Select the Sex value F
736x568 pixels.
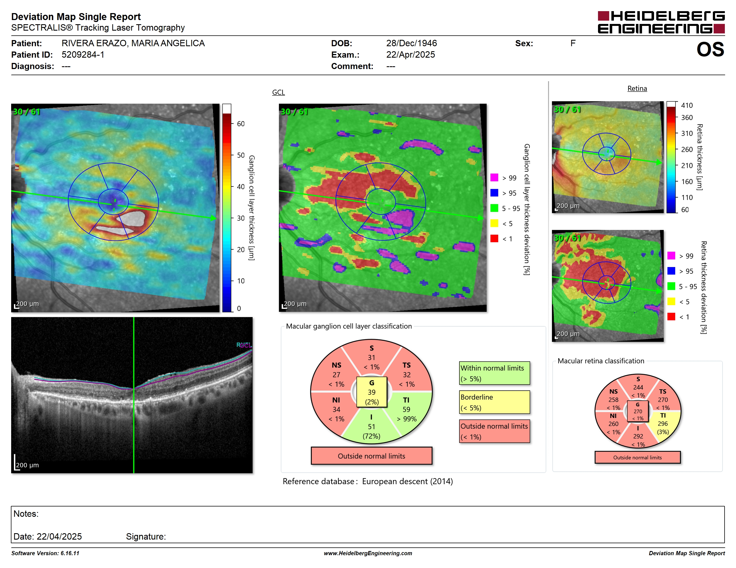tap(573, 43)
